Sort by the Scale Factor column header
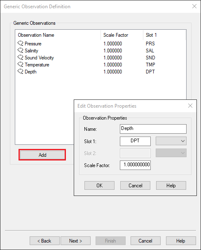The image size is (201, 250). coord(122,35)
